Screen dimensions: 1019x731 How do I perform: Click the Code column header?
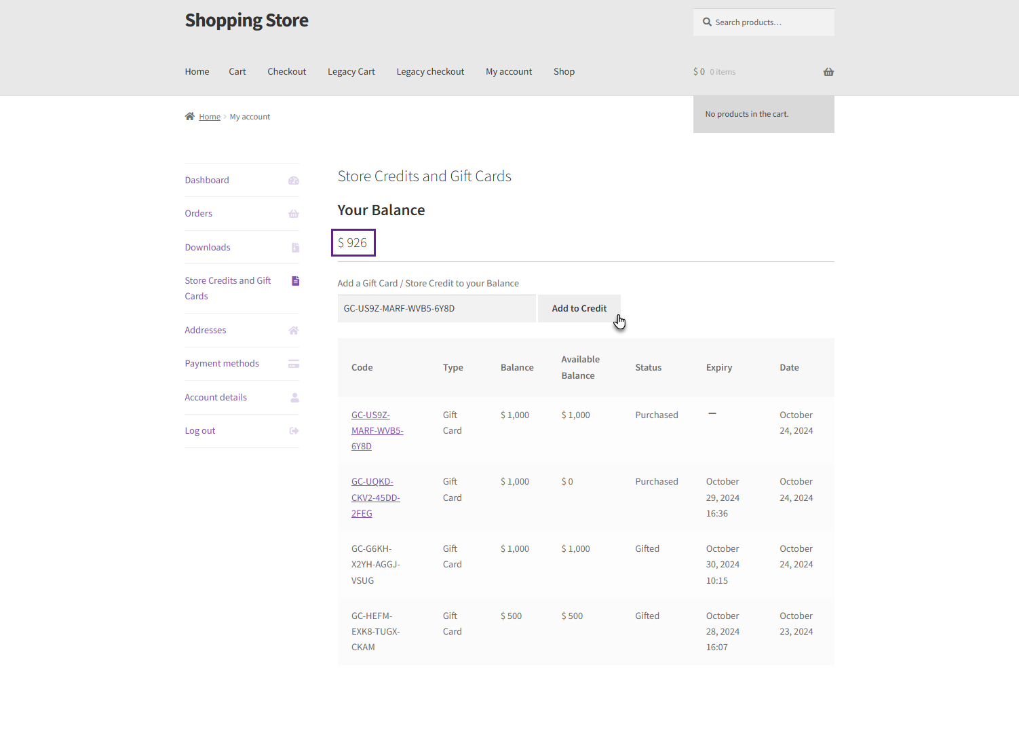coord(362,368)
